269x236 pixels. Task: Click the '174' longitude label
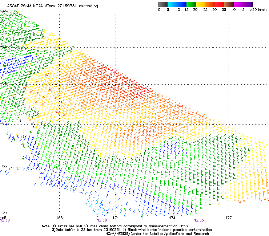tap(172, 218)
